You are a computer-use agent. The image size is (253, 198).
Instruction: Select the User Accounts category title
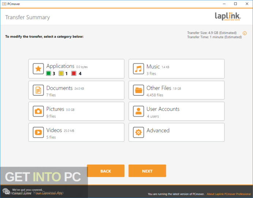tap(163, 109)
